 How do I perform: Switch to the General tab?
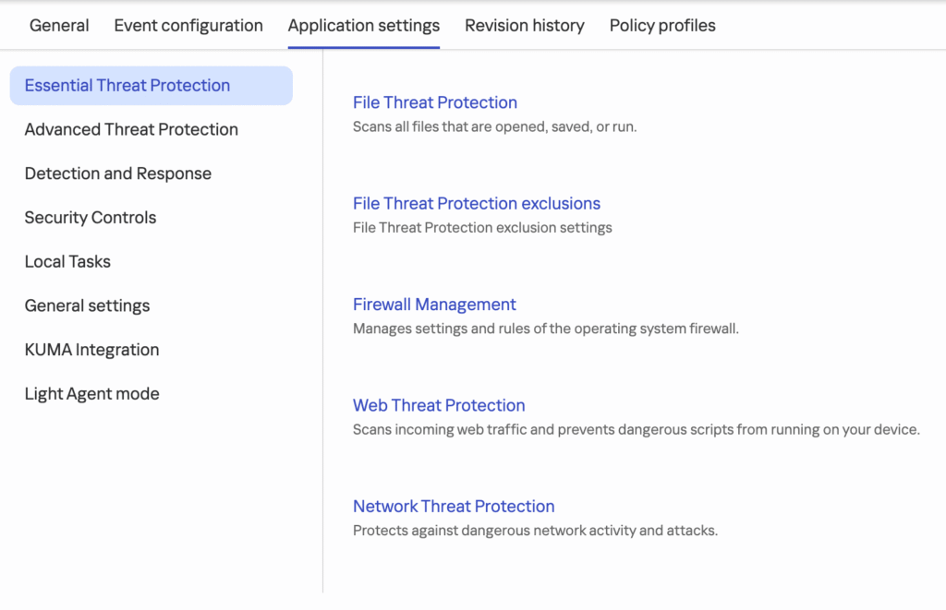coord(59,26)
